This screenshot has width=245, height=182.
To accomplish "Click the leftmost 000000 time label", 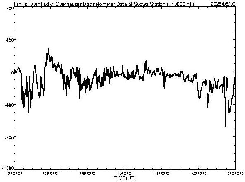I will [x=14, y=173].
